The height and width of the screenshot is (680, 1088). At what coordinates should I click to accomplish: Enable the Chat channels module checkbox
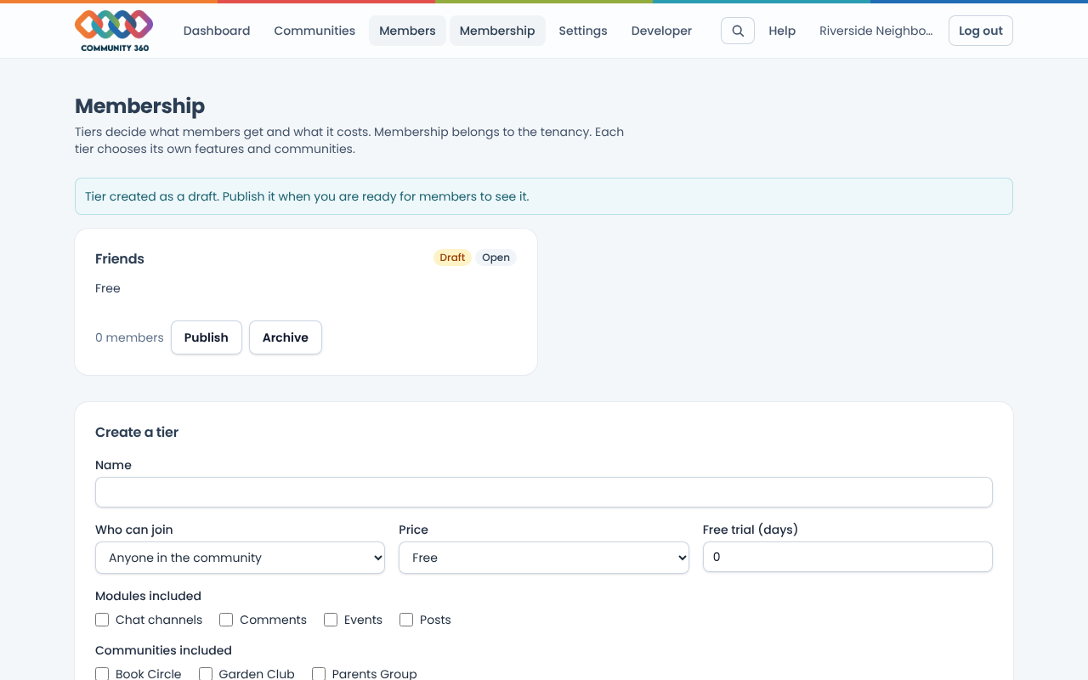click(x=102, y=620)
